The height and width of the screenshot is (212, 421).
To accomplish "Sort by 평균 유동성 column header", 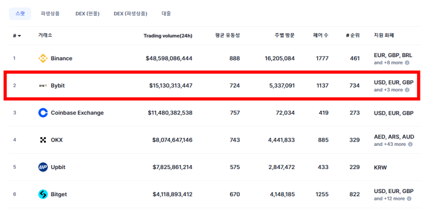I will [x=227, y=35].
